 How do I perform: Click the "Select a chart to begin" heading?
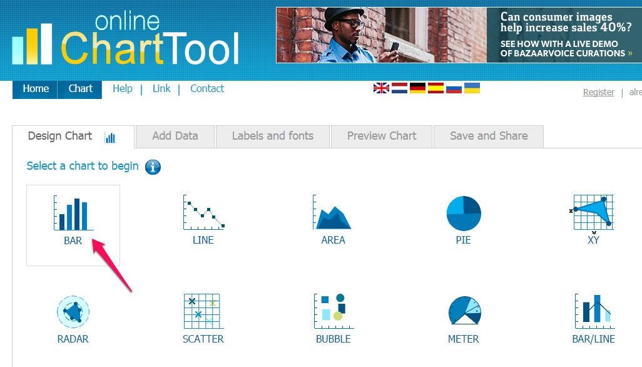click(x=83, y=166)
